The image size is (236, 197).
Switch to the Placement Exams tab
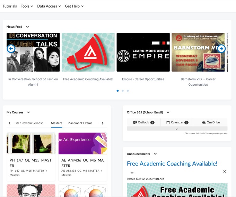(x=80, y=123)
